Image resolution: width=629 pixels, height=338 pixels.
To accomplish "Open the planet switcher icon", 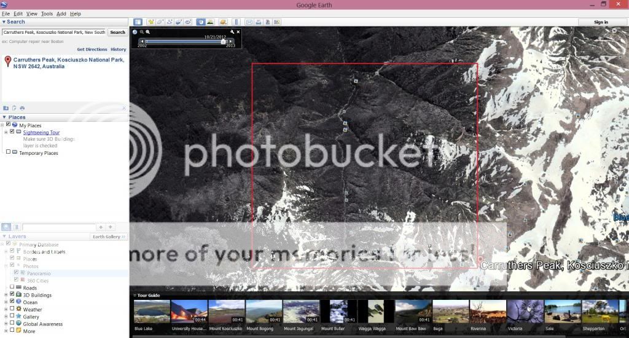I will pos(223,22).
